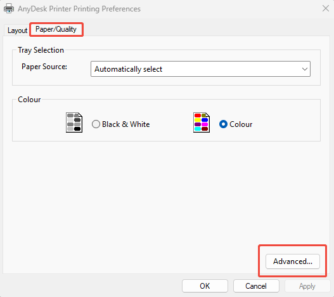Select the Colour radio button
The width and height of the screenshot is (334, 297).
point(223,124)
